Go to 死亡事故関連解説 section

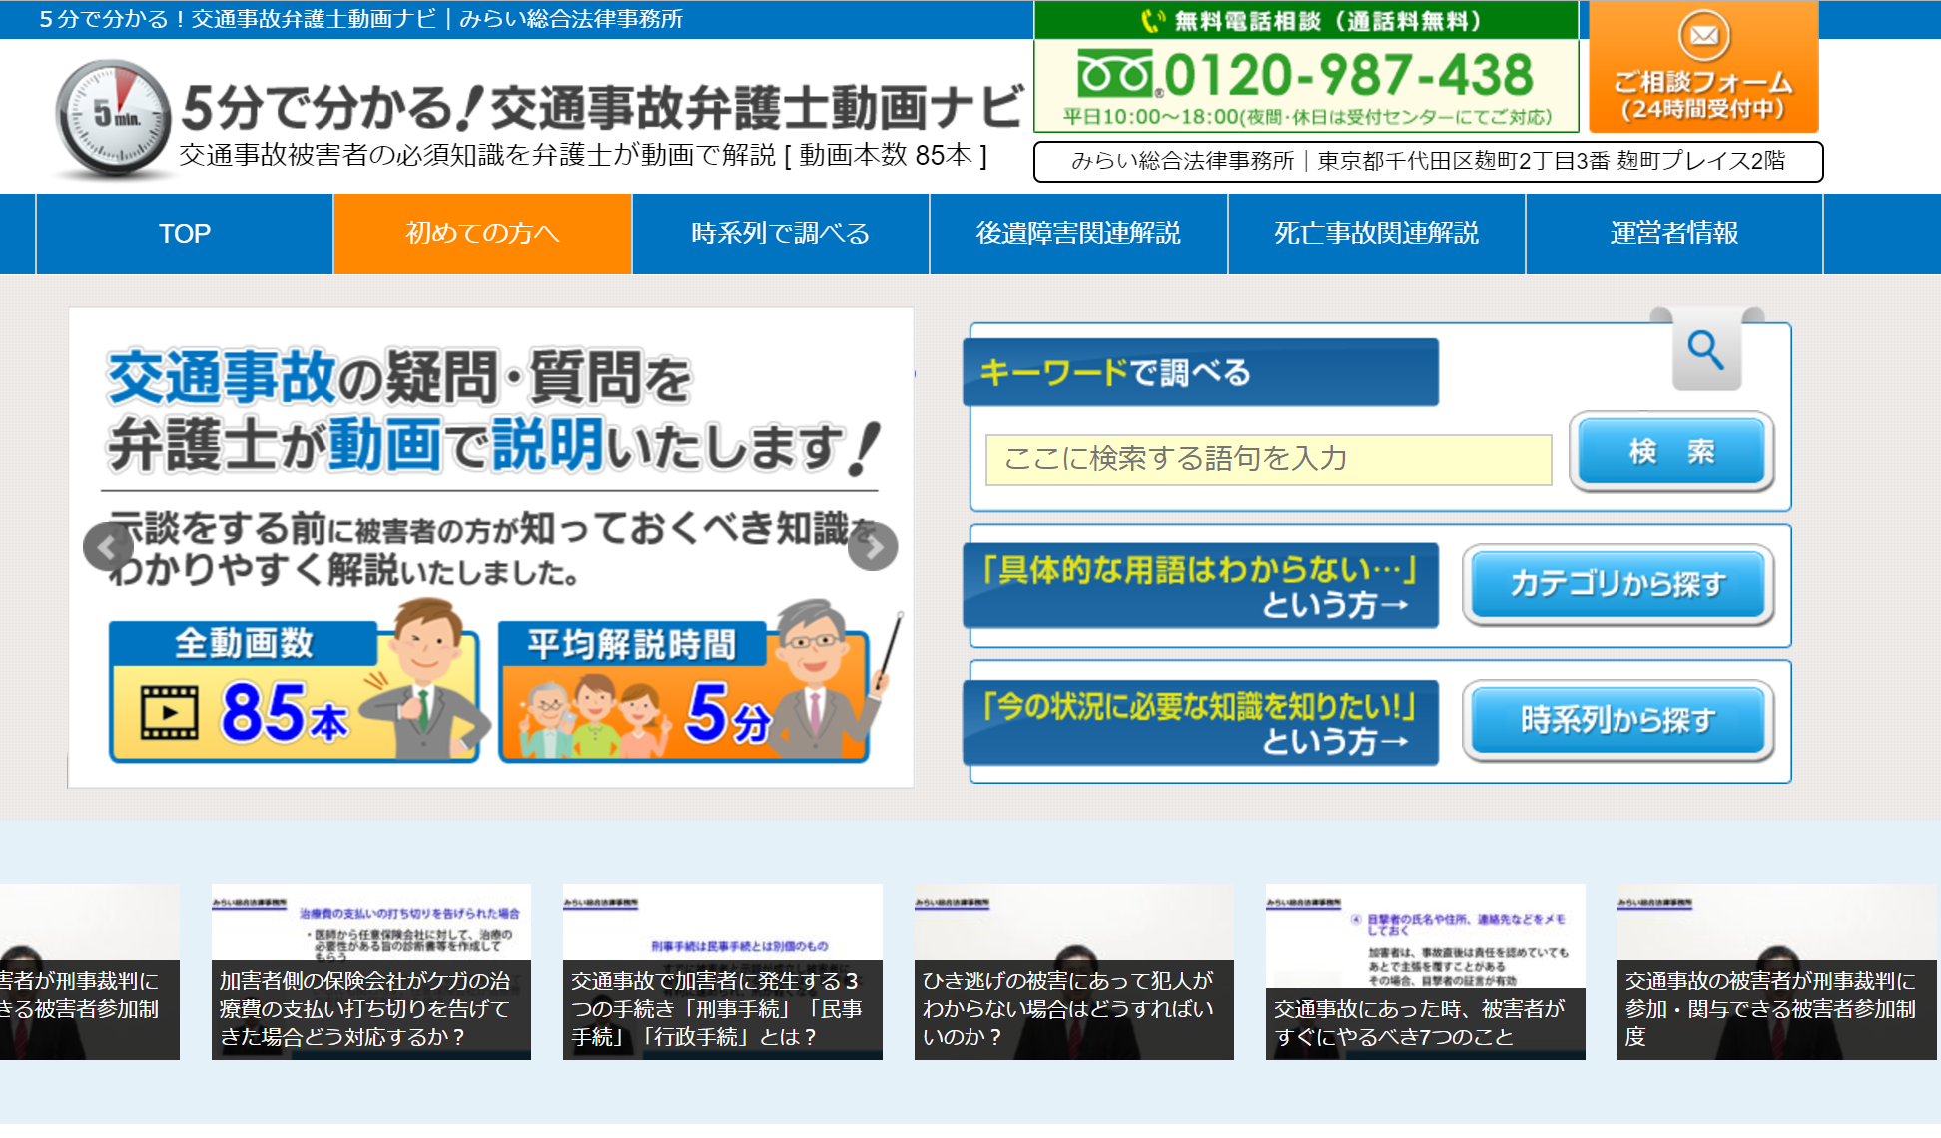coord(1376,234)
